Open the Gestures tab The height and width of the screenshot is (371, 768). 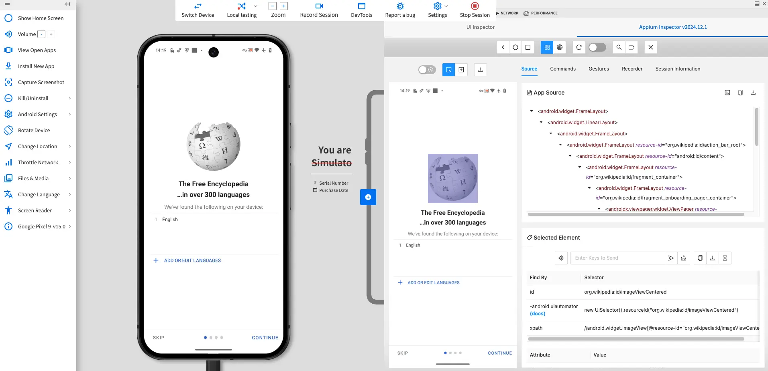[599, 69]
